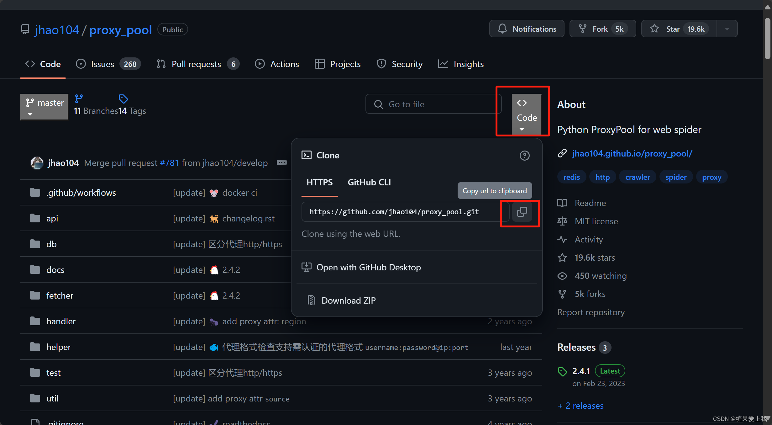Click Report repository link
The image size is (772, 425).
coord(591,312)
